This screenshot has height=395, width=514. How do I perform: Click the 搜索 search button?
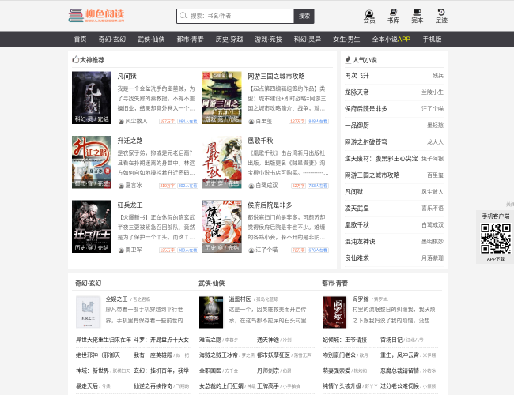pyautogui.click(x=304, y=16)
